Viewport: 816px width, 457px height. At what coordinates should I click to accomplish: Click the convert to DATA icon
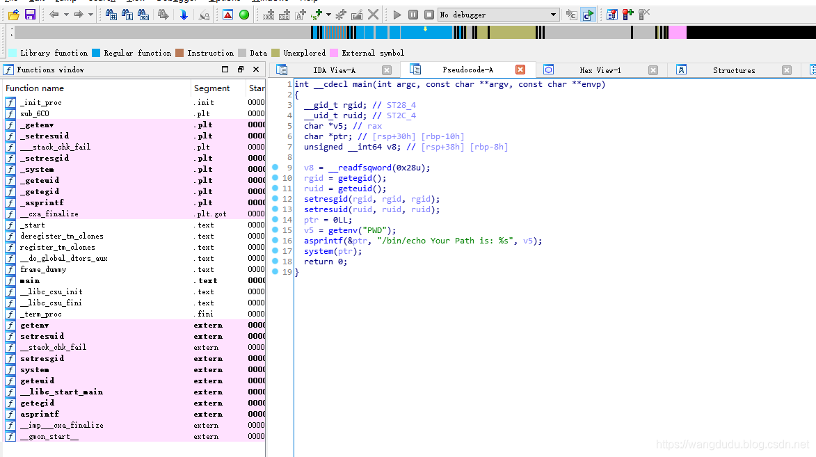tap(284, 15)
